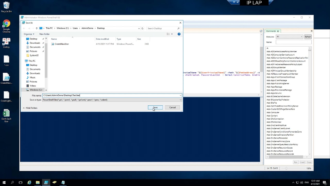Open pinned Downloads in Quick access
Viewport: 330px width, 186px height.
35,43
